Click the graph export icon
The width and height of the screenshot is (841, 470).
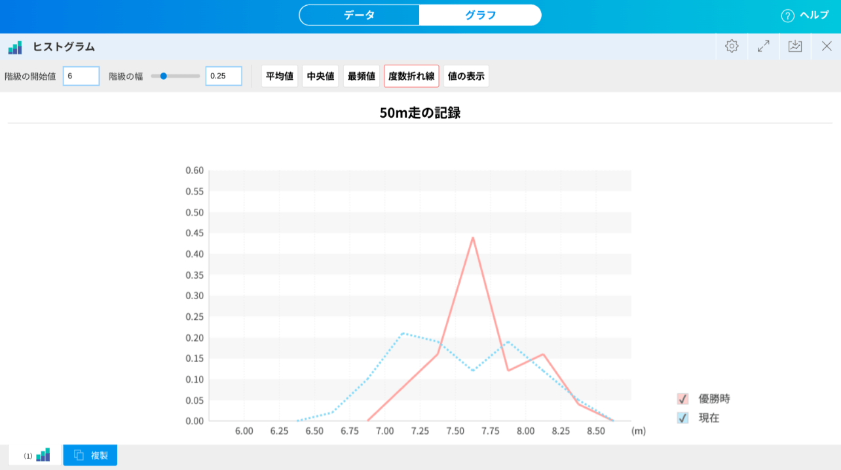794,46
